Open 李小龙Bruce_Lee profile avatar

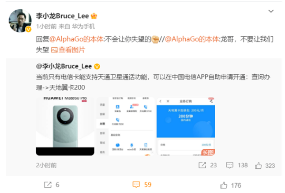pyautogui.click(x=20, y=21)
